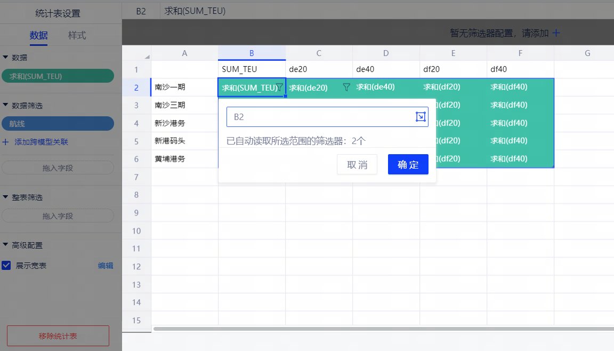Collapse the 整表筛选 section
The image size is (614, 351).
click(5, 197)
